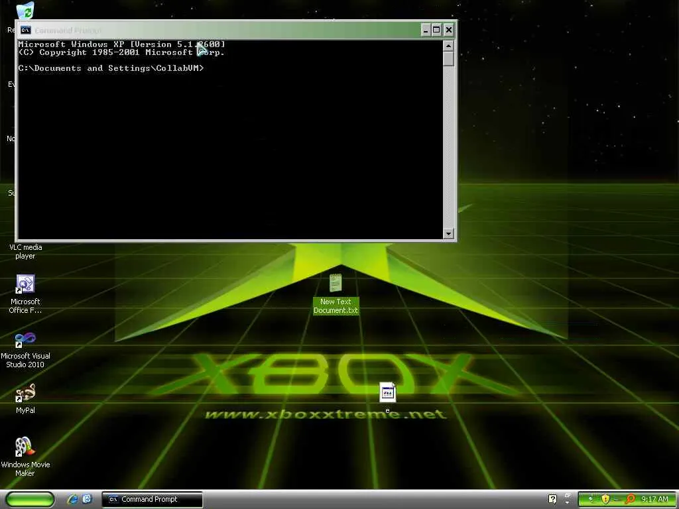The image size is (679, 509).
Task: Click the Microsoft Windows XP version line
Action: tap(122, 44)
